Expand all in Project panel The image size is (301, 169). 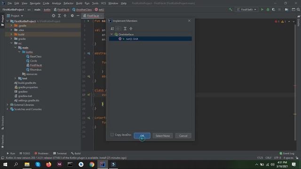(59, 15)
